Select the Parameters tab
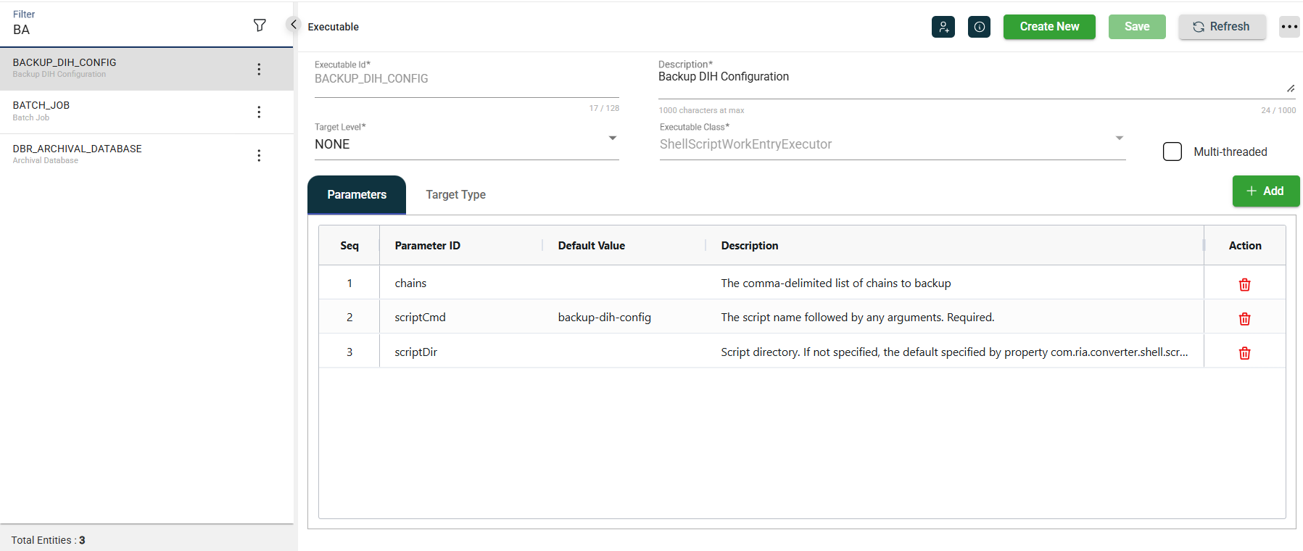Viewport: 1303px width, 551px height. 357,194
